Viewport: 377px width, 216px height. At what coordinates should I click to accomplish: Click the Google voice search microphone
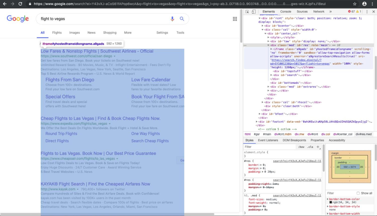[x=172, y=19]
